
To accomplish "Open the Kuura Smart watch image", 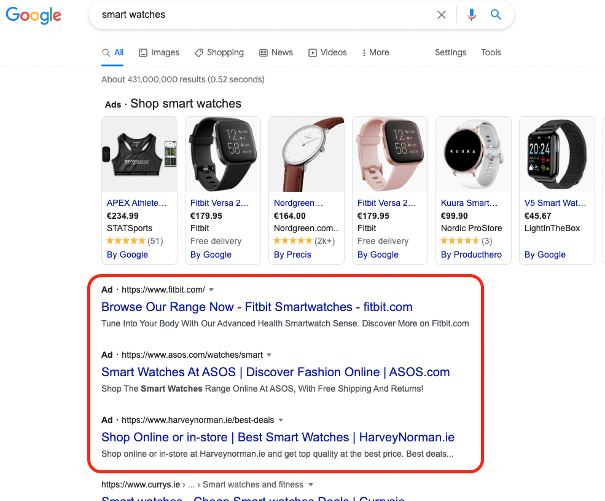I will (474, 154).
